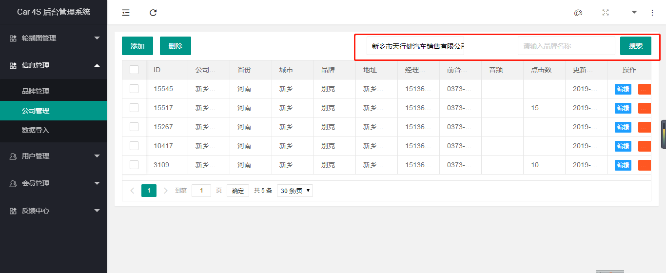This screenshot has height=273, width=666.
Task: Click the 删除 button
Action: click(x=176, y=46)
